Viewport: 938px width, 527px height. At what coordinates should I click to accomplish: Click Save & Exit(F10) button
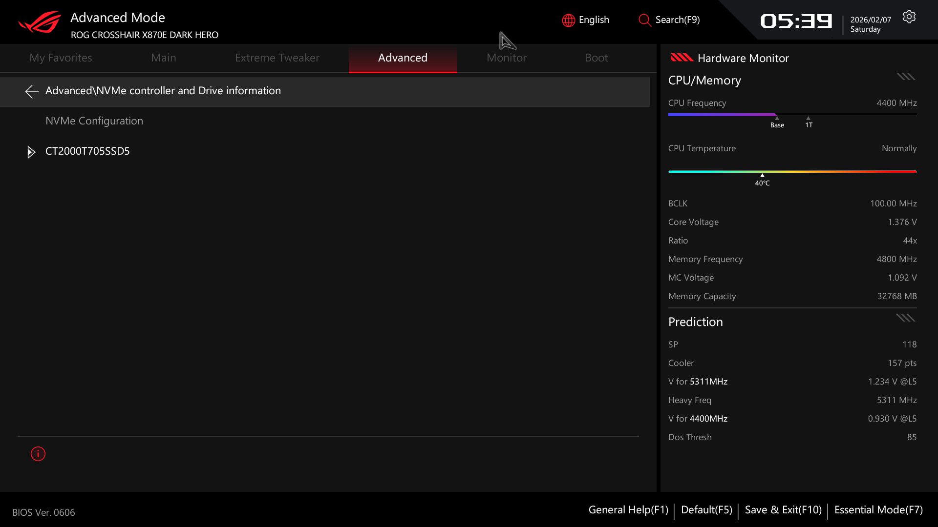(x=783, y=510)
